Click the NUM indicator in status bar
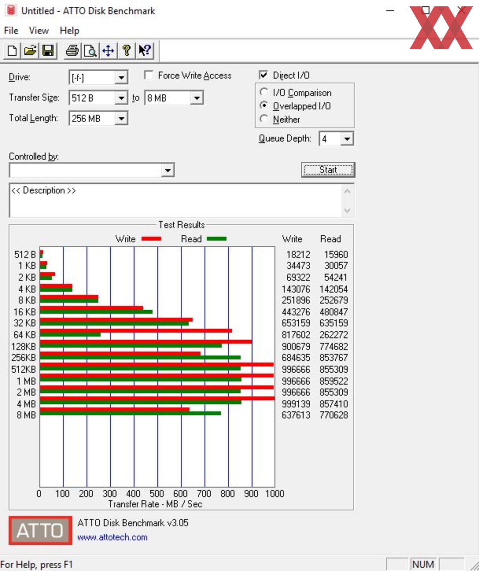Image resolution: width=479 pixels, height=571 pixels. pyautogui.click(x=423, y=564)
